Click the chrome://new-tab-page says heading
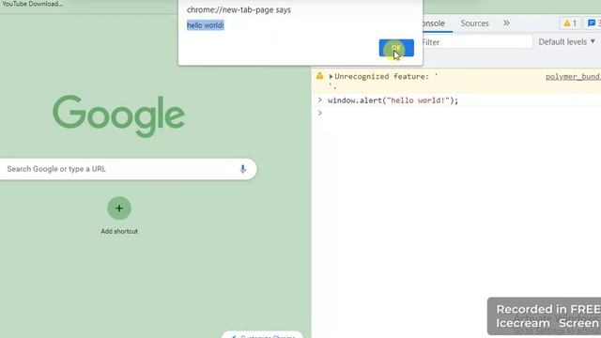Screen dimensions: 601x338 pyautogui.click(x=239, y=9)
